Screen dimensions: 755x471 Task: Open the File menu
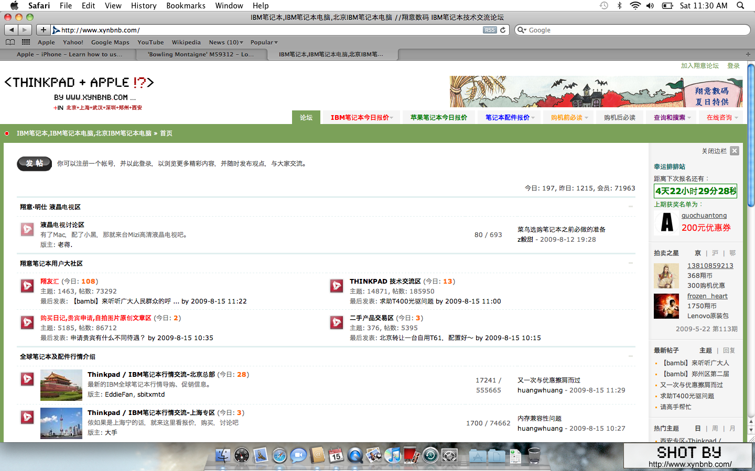(66, 5)
